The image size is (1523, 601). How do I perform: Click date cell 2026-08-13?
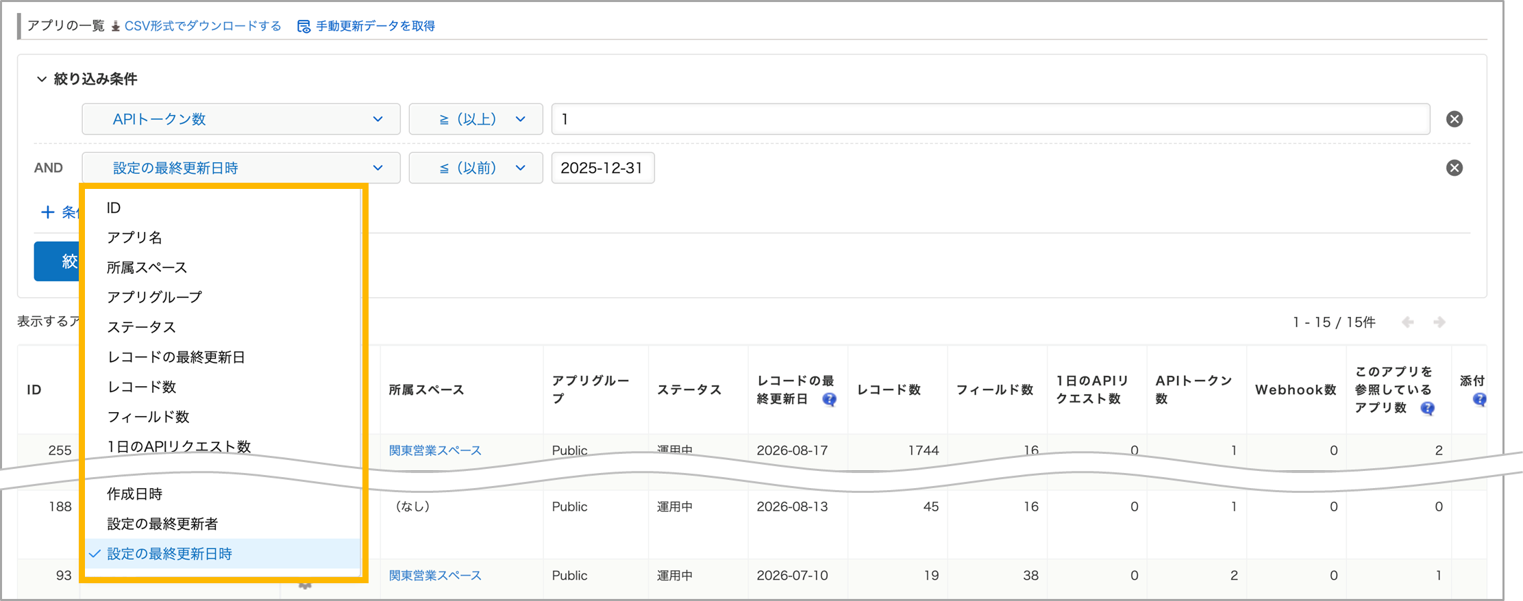[792, 507]
